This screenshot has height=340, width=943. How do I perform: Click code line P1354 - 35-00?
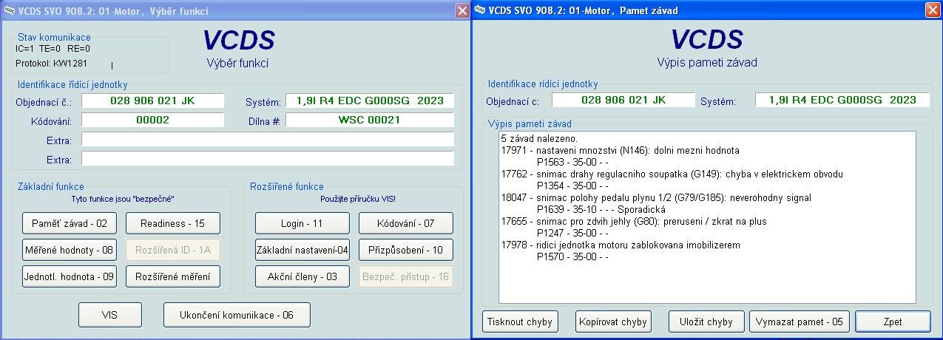[572, 186]
